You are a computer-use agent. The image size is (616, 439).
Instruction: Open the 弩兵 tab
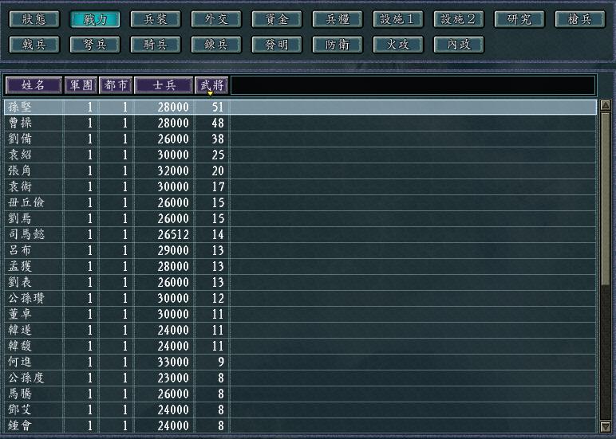95,45
